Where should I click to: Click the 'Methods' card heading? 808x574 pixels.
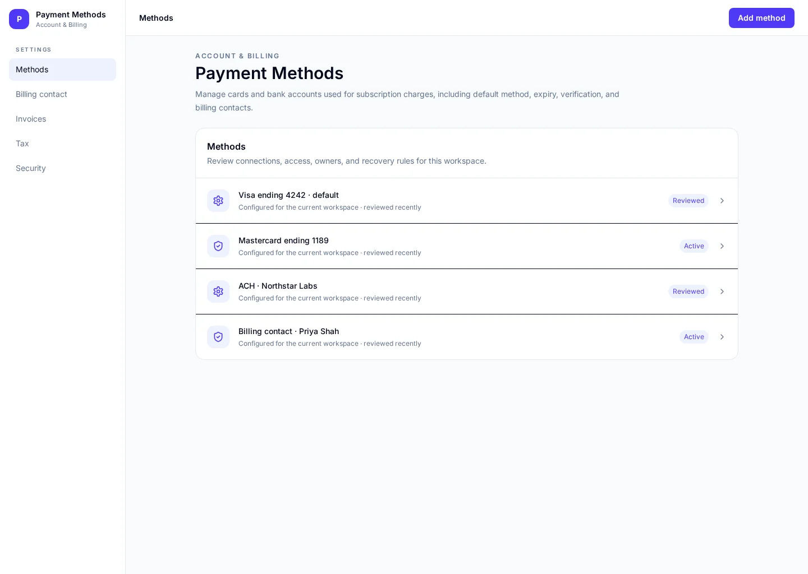point(226,146)
